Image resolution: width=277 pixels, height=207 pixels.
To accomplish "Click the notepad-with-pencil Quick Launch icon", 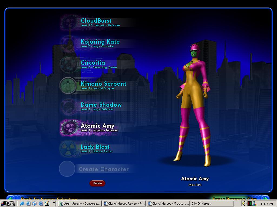I will tap(47, 203).
